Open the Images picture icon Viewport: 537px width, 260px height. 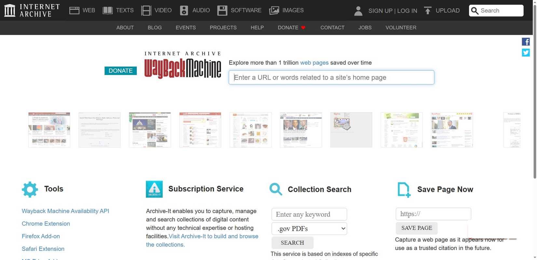(x=274, y=10)
